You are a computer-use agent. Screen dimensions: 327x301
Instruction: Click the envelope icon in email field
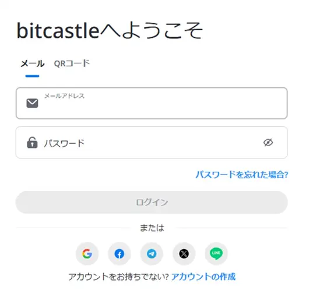pyautogui.click(x=32, y=103)
